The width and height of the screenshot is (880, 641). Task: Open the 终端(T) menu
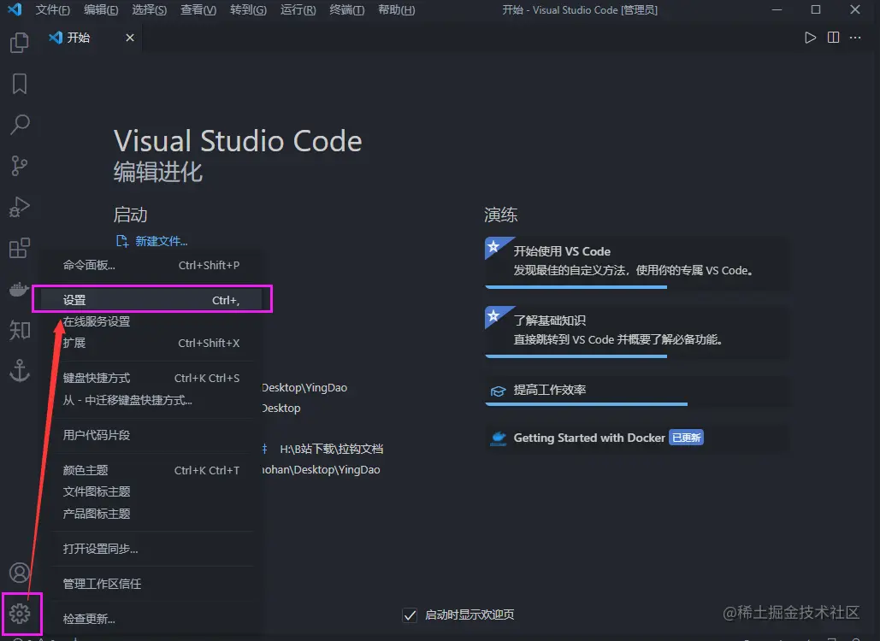click(347, 10)
